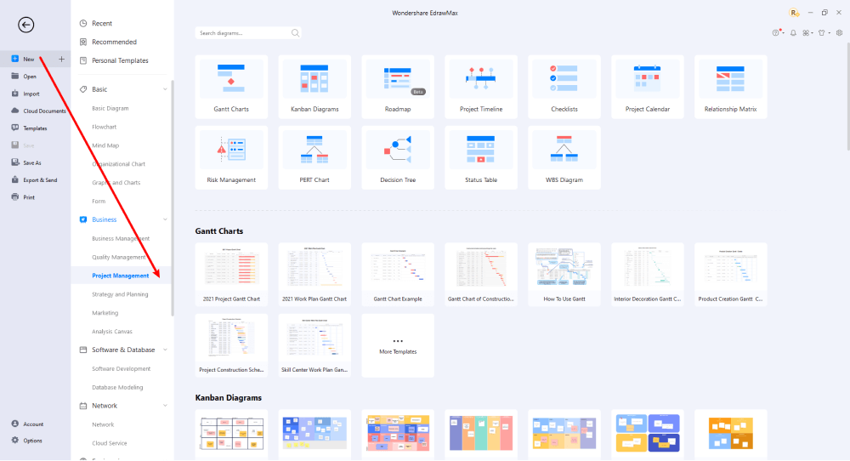
Task: Open the Kanban Diagrams type
Action: (x=314, y=87)
